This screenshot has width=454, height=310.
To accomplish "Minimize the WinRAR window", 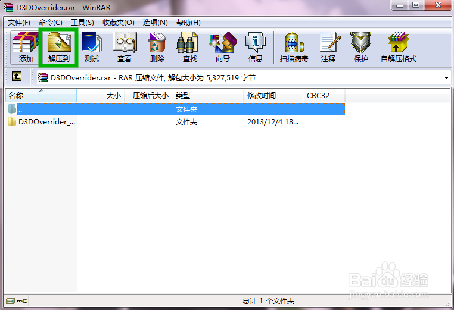I will [400, 5].
